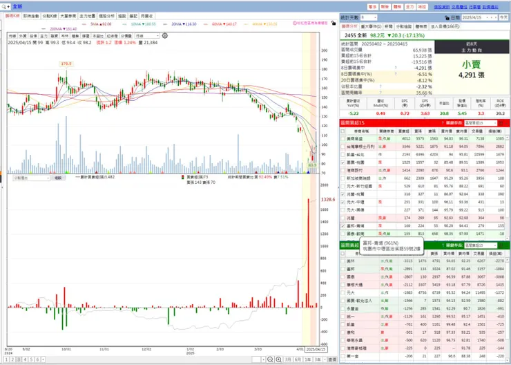Click the help icon beside 8日籌碼集中 張 row
The height and width of the screenshot is (365, 511).
coord(396,68)
